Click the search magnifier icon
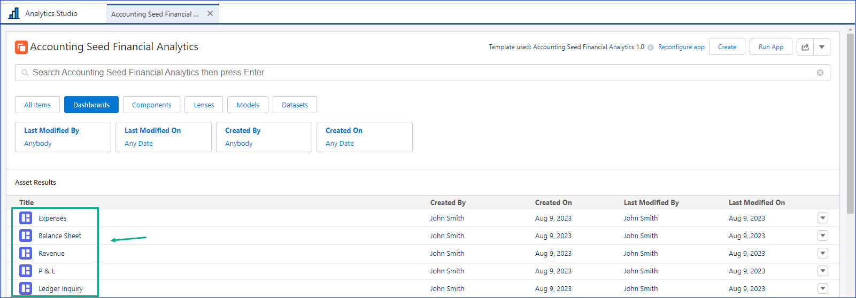 click(x=25, y=73)
